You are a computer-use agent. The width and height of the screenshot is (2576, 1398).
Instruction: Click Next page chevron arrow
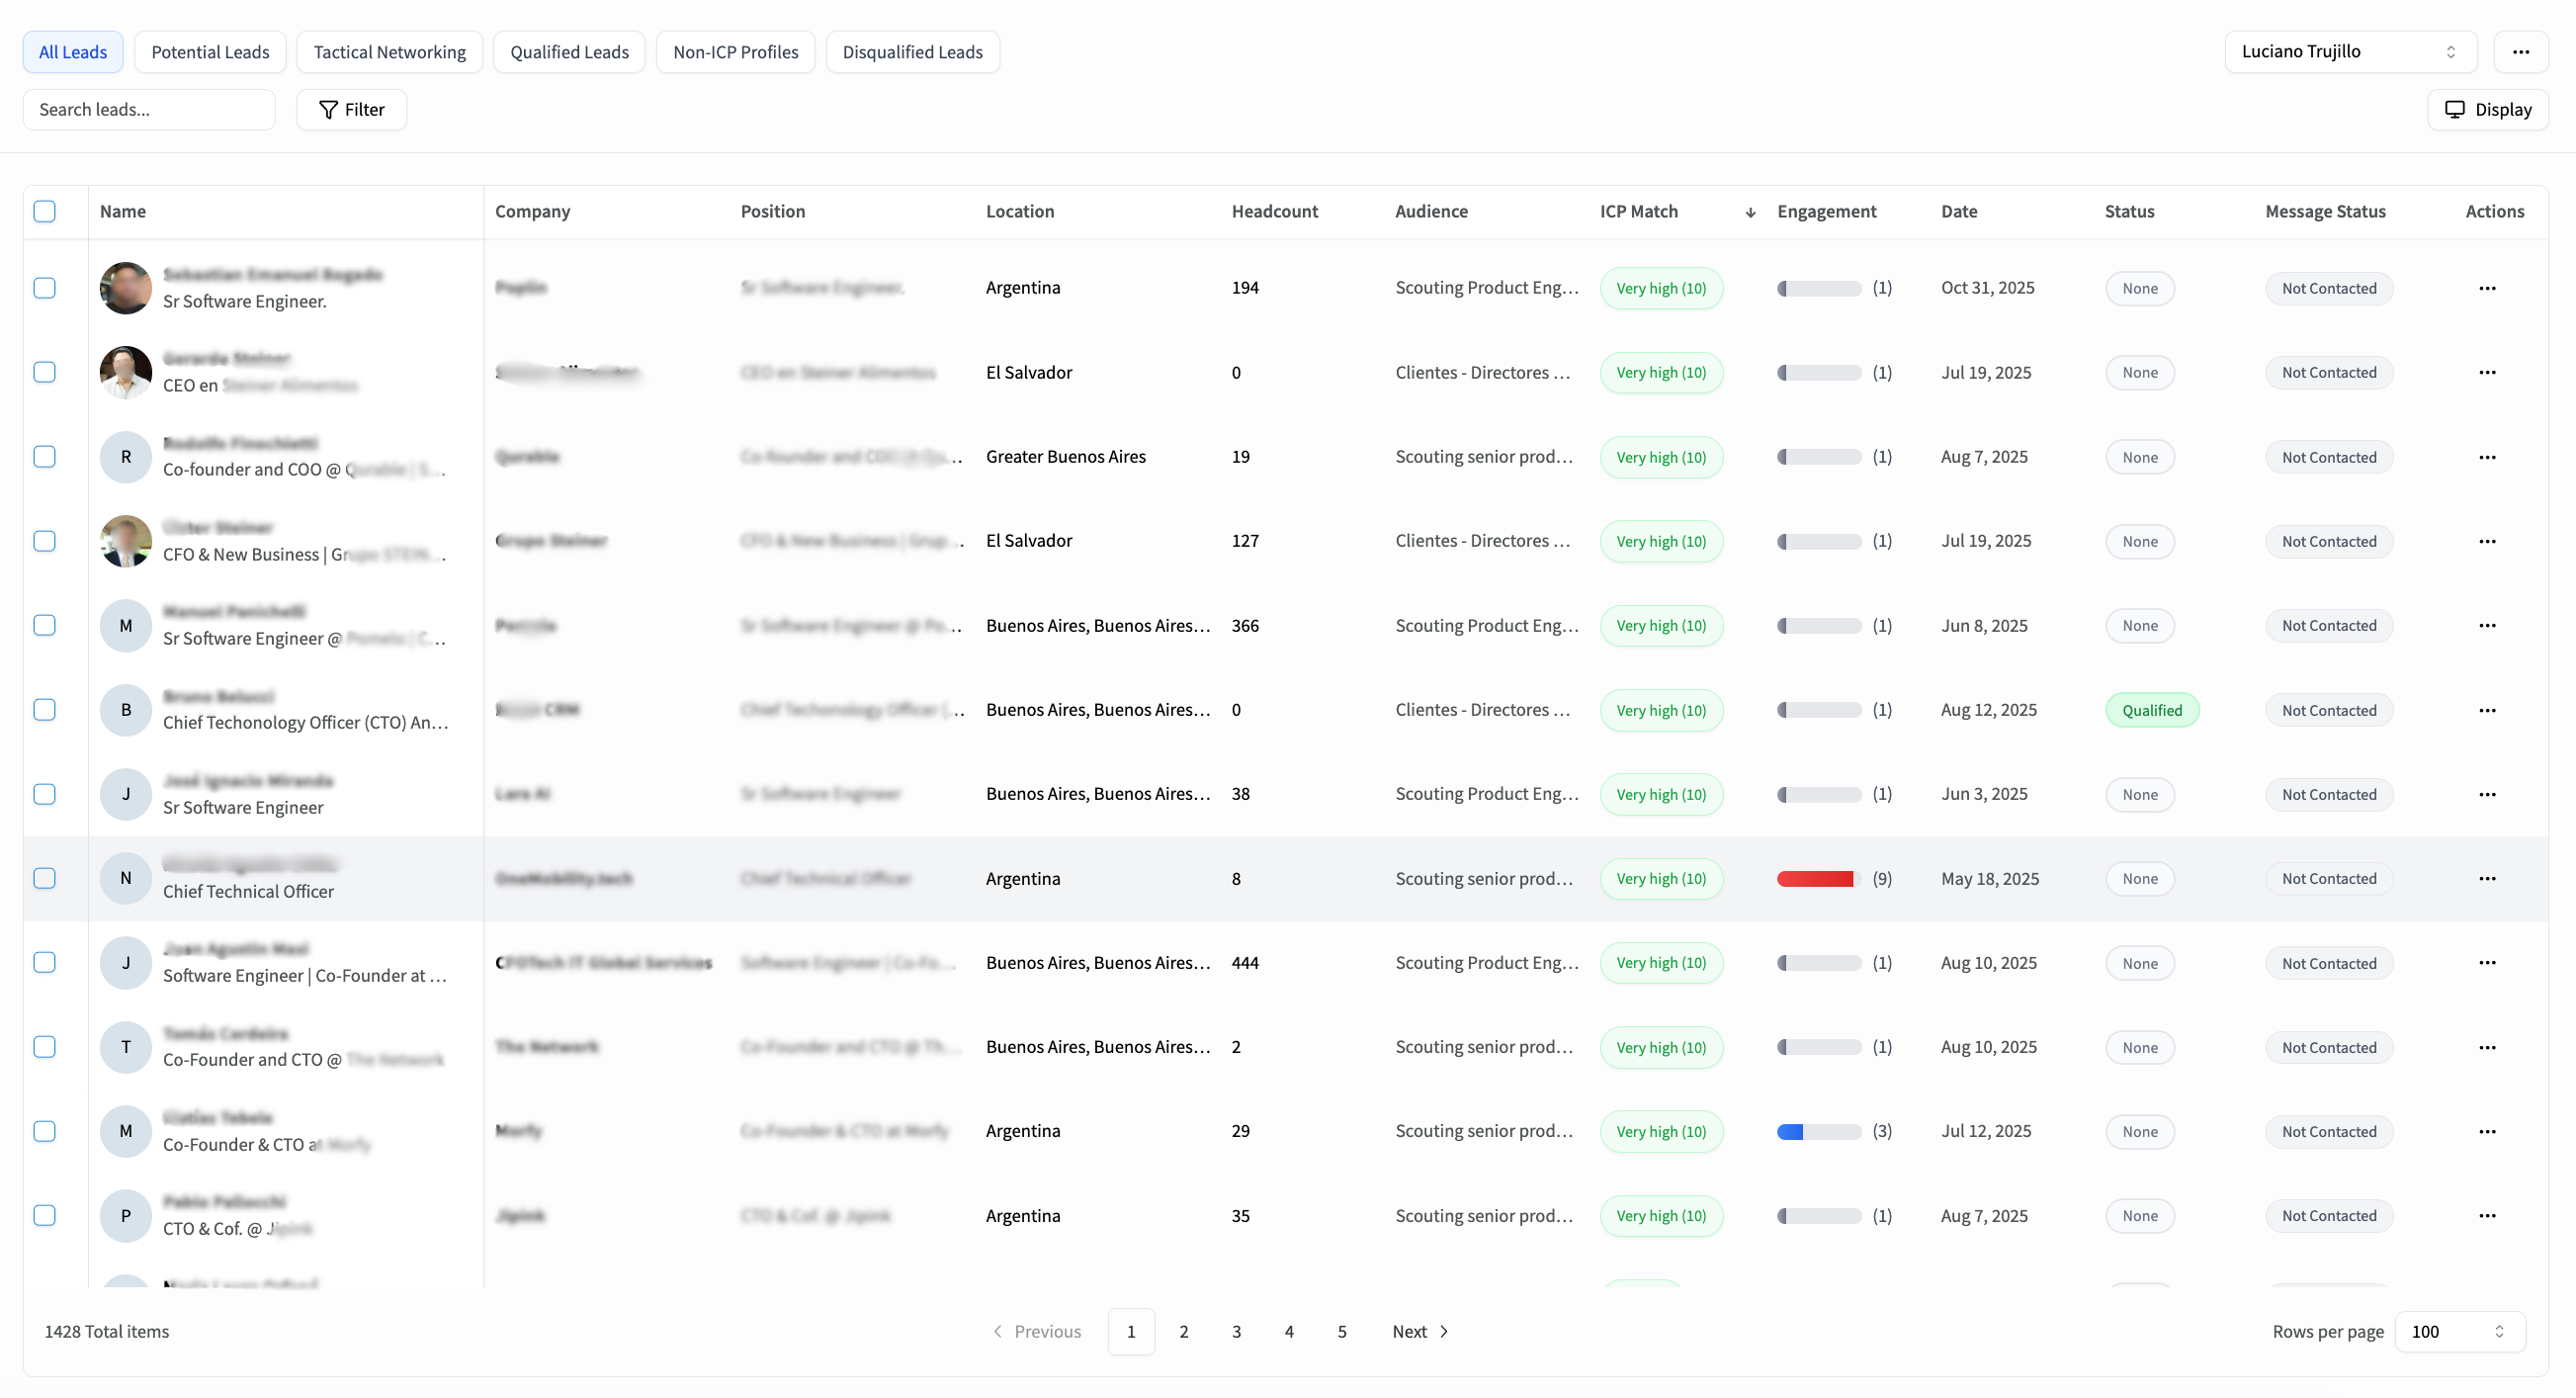(1444, 1332)
